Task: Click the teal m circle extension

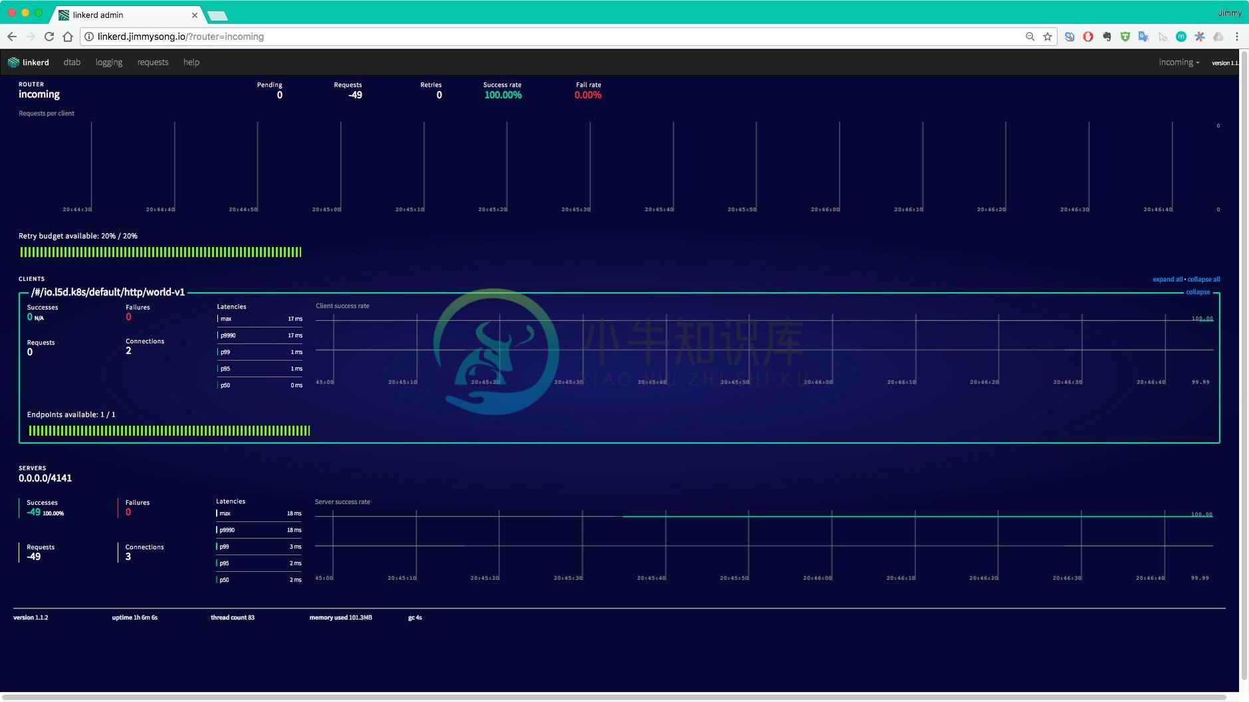Action: point(1181,37)
